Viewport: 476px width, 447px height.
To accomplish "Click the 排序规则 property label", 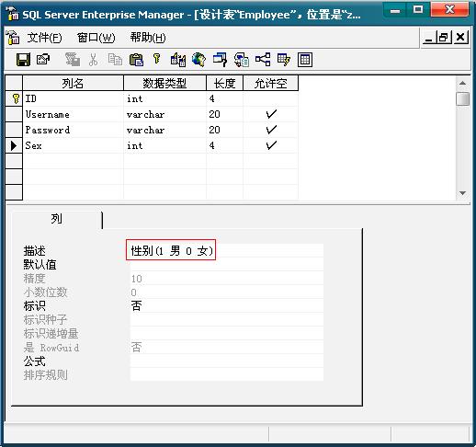I will (45, 374).
